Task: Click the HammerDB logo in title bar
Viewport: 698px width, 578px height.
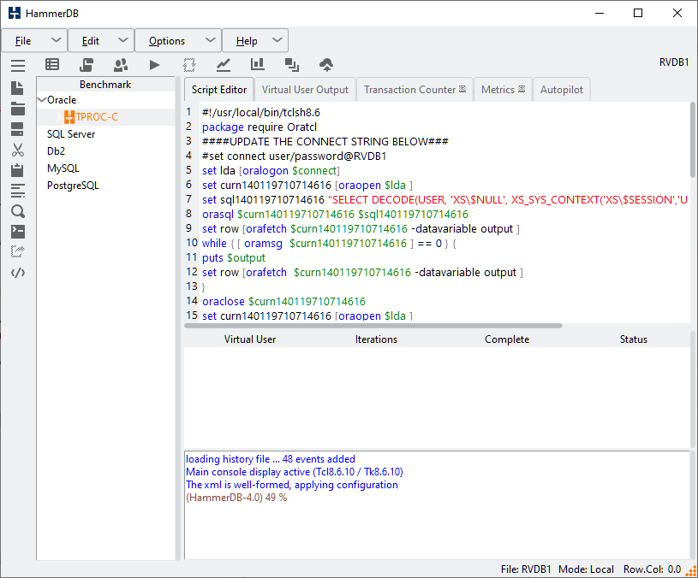Action: 15,13
